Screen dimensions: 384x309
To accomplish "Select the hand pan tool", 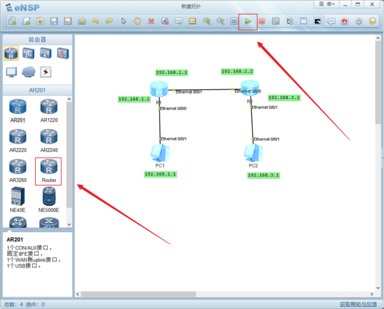I will tap(137, 21).
